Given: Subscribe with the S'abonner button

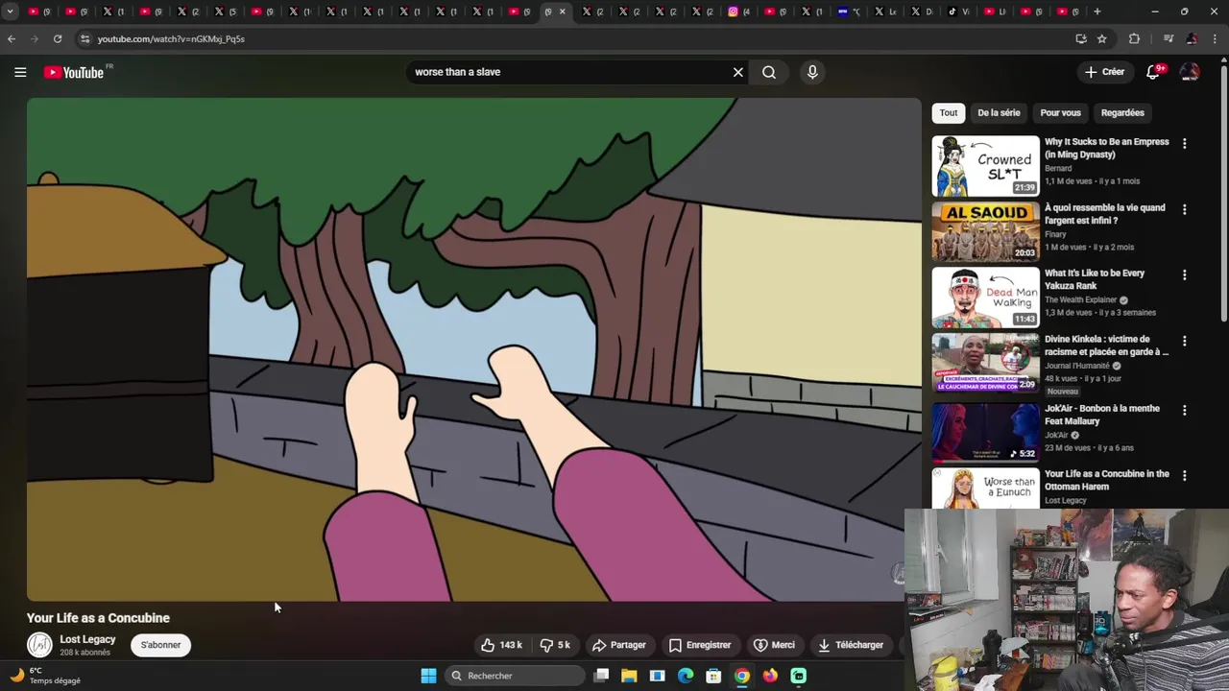Looking at the screenshot, I should [160, 645].
